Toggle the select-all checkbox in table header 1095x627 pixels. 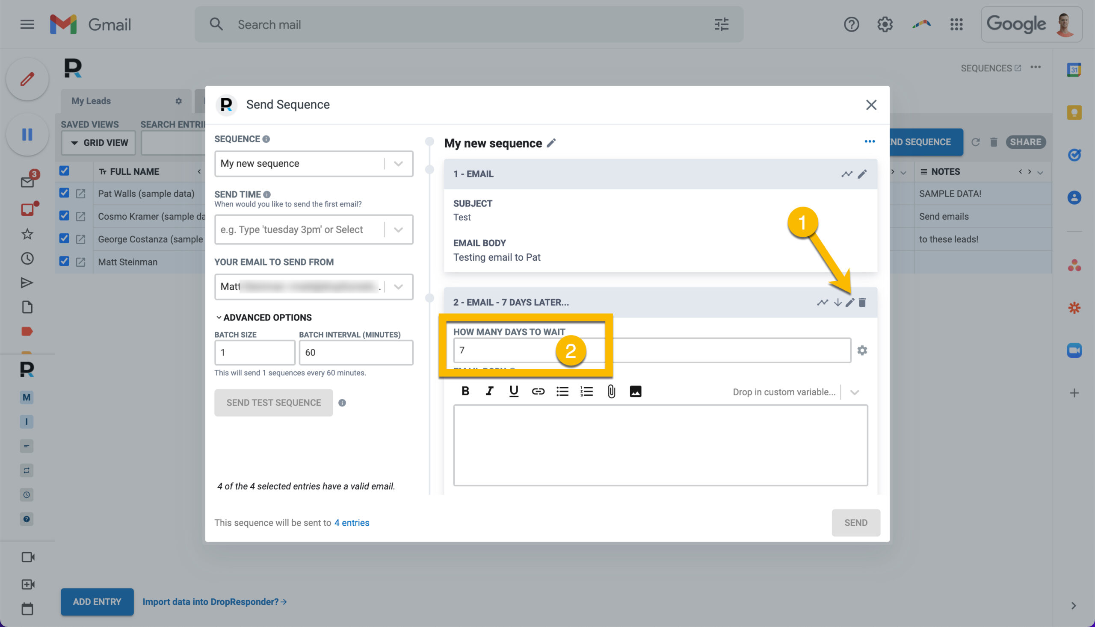click(64, 171)
